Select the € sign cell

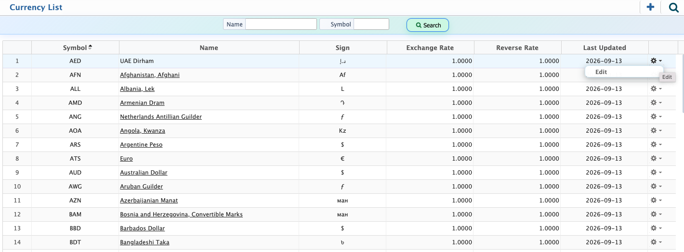coord(343,159)
